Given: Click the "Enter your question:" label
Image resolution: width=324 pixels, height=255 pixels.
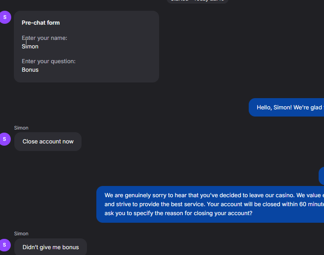Looking at the screenshot, I should 48,61.
